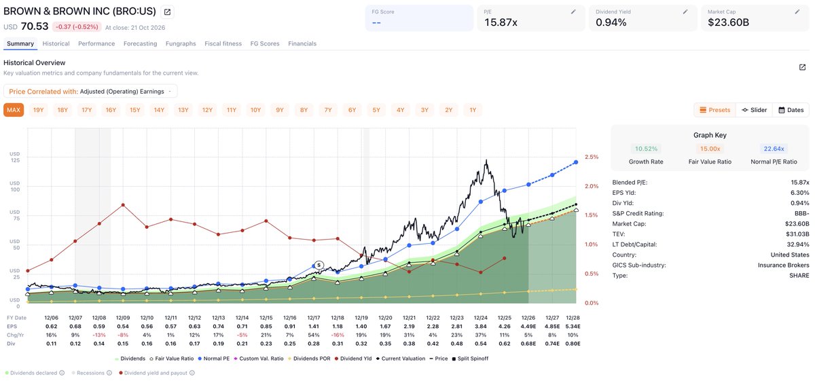
Task: Select the 15Y time range
Action: coord(135,110)
